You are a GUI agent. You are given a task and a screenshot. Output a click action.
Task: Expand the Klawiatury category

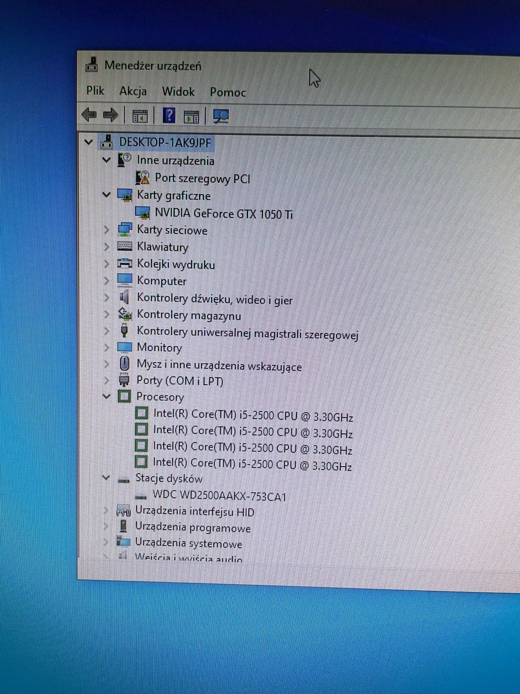tap(107, 247)
